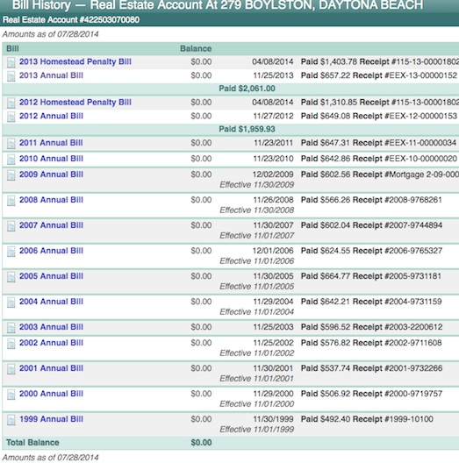Click the Total Balance $0.00 value
This screenshot has height=463, width=459.
[x=201, y=442]
